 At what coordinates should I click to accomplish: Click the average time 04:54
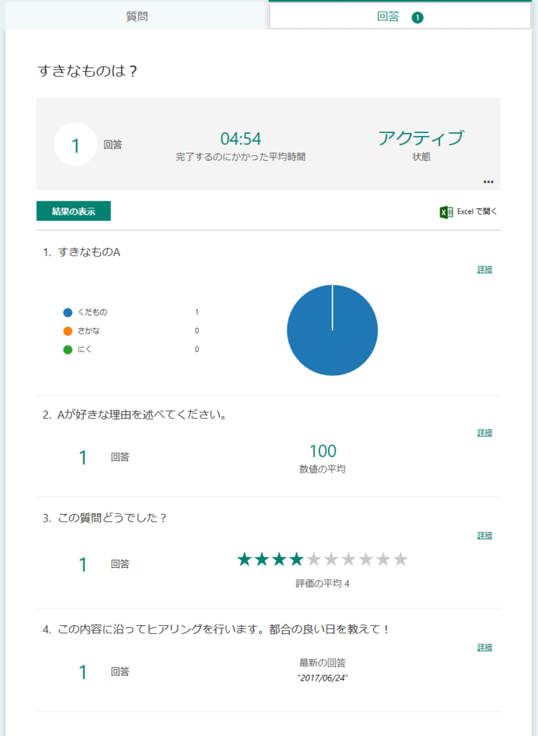click(240, 139)
